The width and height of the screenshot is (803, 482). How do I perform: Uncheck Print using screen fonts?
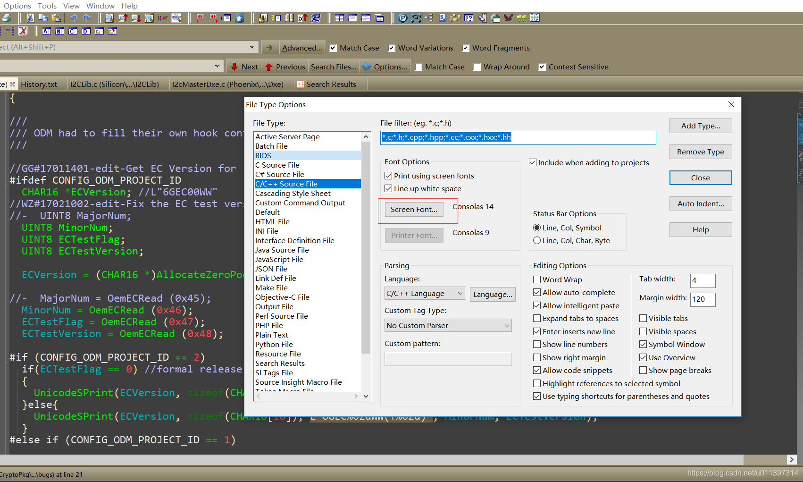coord(388,176)
